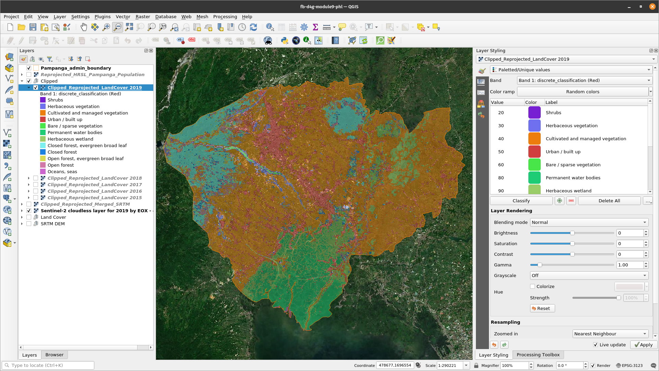This screenshot has height=371, width=659.
Task: Toggle the Live update checkbox
Action: point(596,345)
